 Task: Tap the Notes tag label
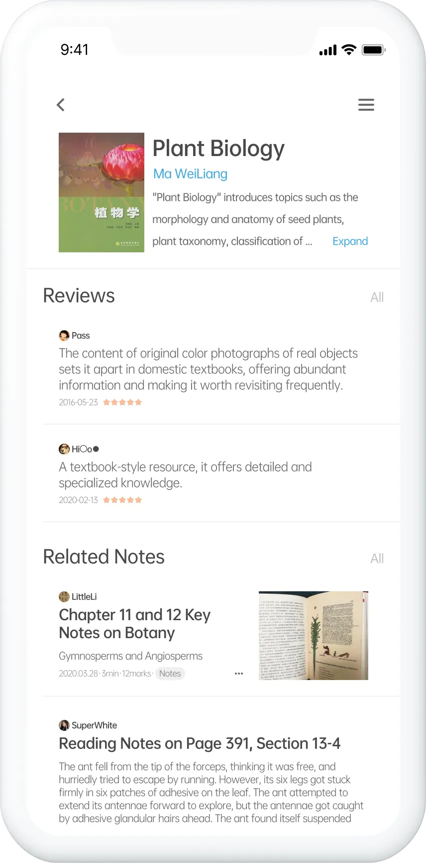tap(170, 674)
